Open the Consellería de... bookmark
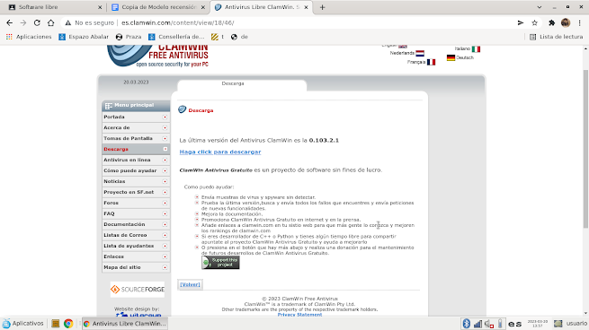The image size is (589, 330). coord(176,37)
